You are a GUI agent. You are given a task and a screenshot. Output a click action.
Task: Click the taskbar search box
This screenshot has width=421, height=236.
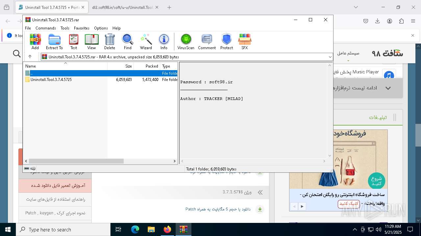pyautogui.click(x=63, y=229)
